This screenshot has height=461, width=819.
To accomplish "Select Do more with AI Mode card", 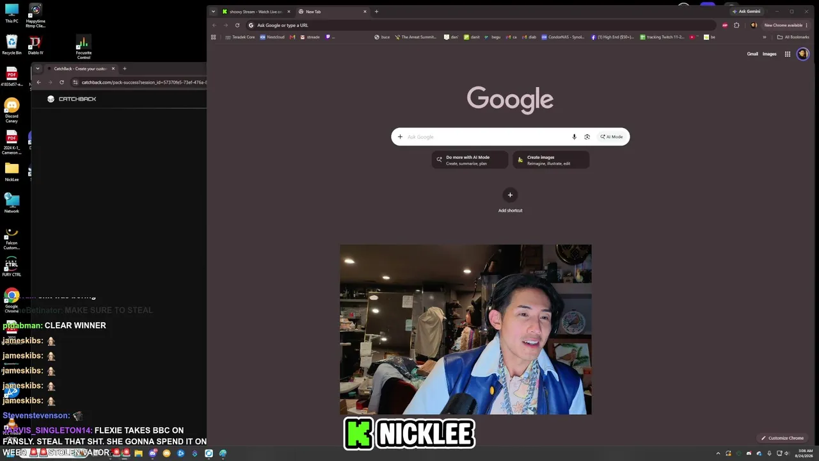I will [470, 160].
